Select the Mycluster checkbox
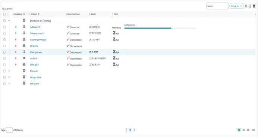The height and width of the screenshot is (138, 258). tap(4, 71)
